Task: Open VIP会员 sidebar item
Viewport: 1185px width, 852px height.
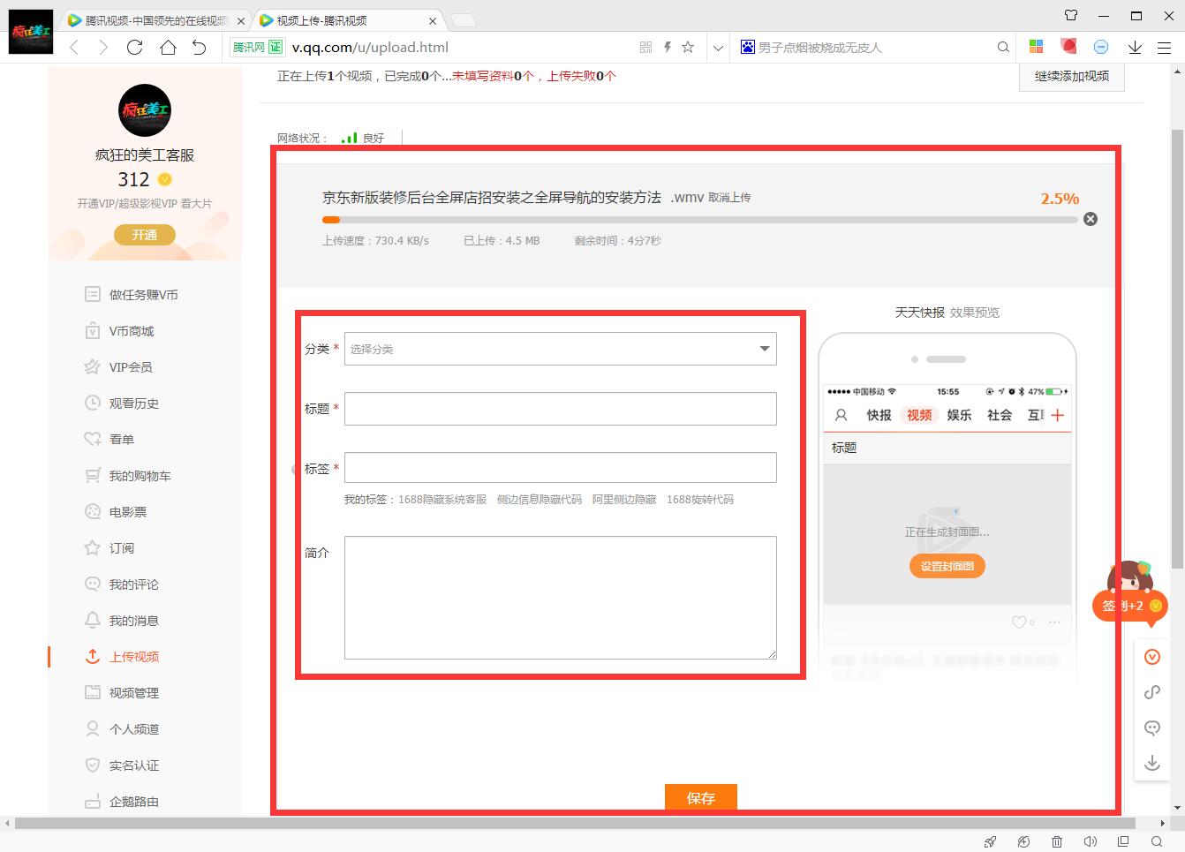Action: point(131,367)
